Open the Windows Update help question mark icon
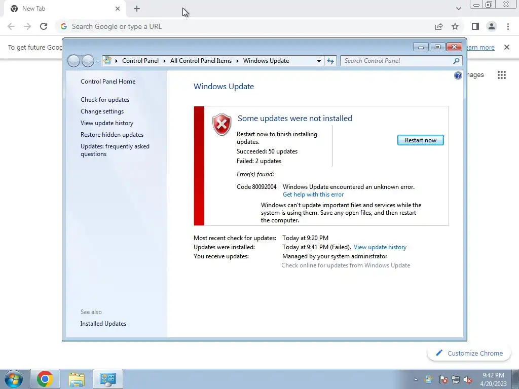Image resolution: width=519 pixels, height=389 pixels. point(458,75)
